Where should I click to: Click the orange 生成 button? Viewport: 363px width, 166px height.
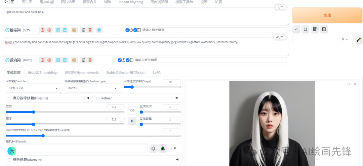(327, 15)
